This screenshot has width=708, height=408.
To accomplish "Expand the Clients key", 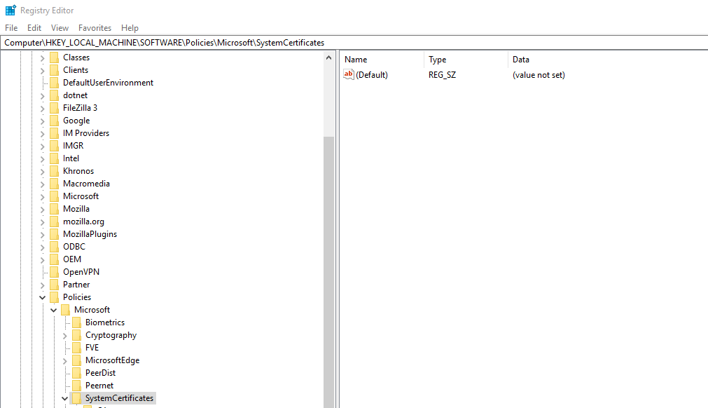I will click(x=43, y=71).
